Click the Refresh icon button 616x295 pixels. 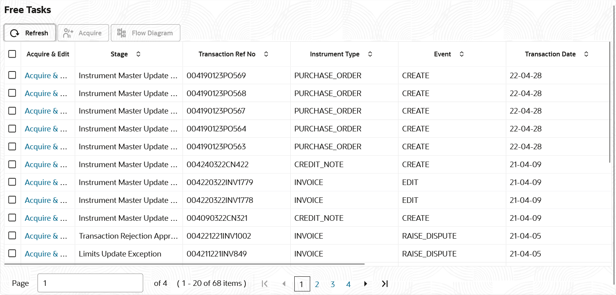pos(15,33)
